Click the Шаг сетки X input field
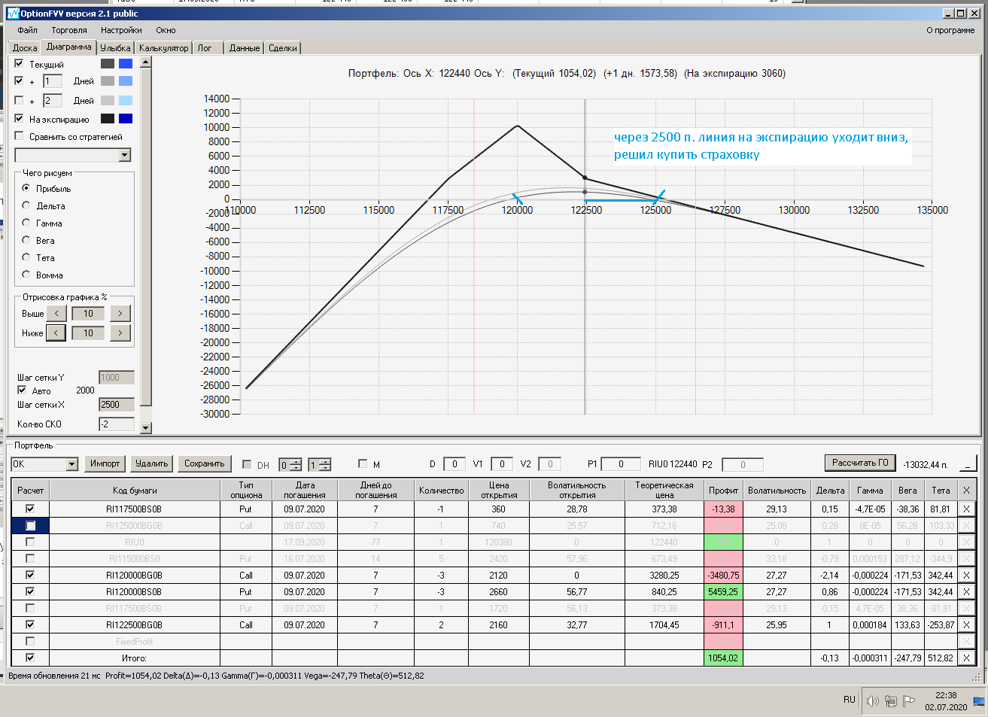 click(117, 405)
